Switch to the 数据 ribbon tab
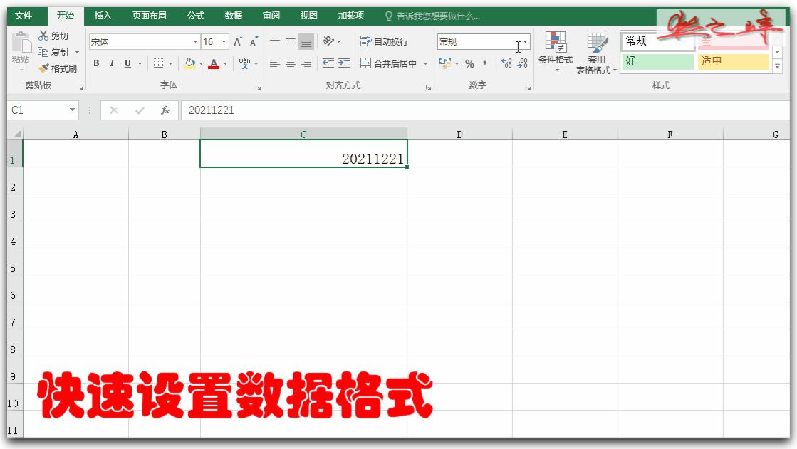 tap(232, 14)
